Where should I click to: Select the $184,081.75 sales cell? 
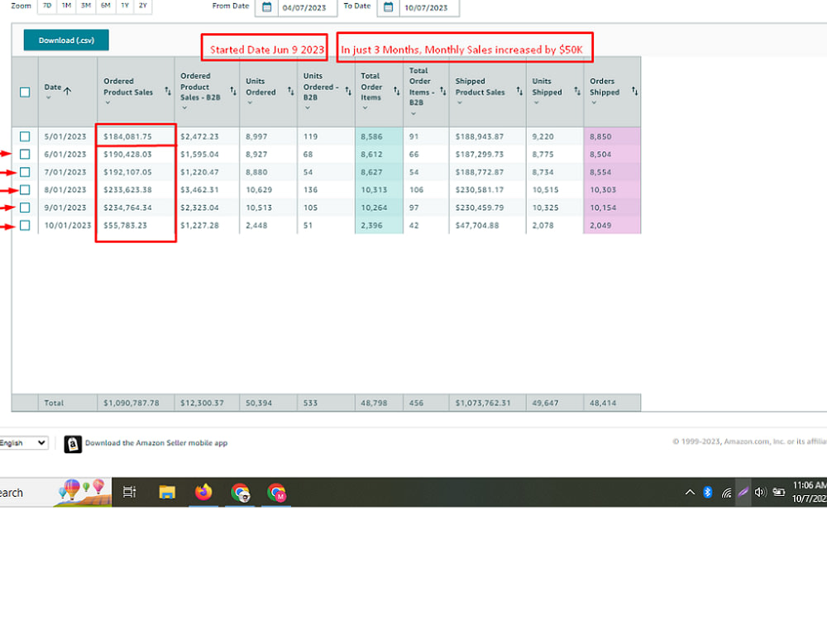click(136, 136)
